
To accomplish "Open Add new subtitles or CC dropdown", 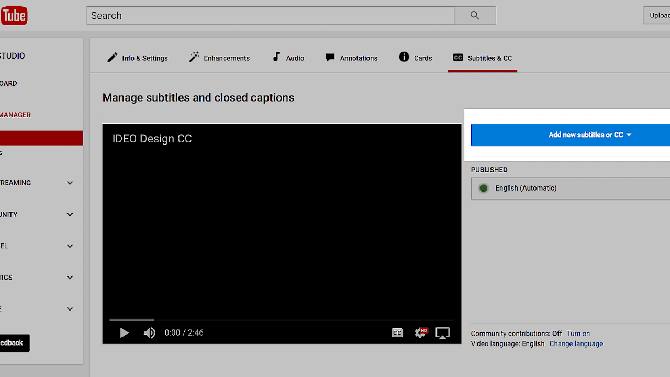I will click(x=571, y=135).
